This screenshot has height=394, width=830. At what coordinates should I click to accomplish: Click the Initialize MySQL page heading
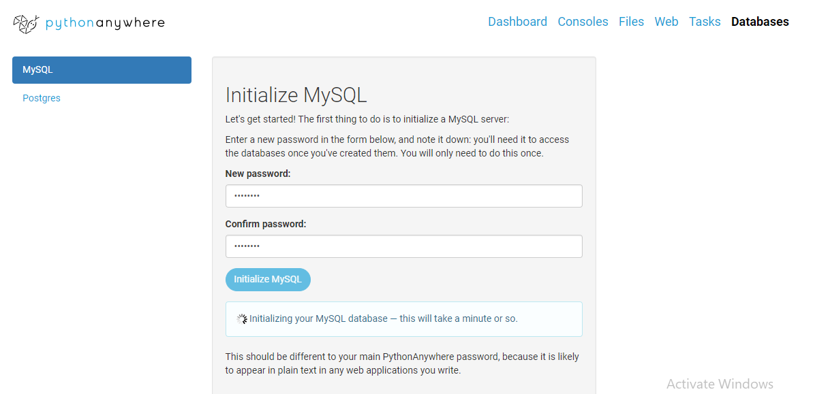pyautogui.click(x=296, y=95)
